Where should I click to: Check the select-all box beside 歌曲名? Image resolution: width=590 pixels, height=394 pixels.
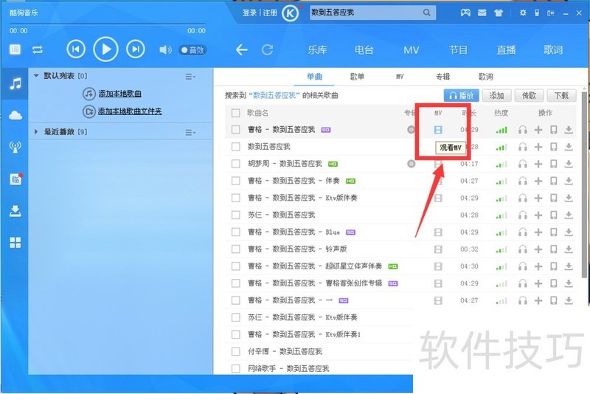point(235,113)
